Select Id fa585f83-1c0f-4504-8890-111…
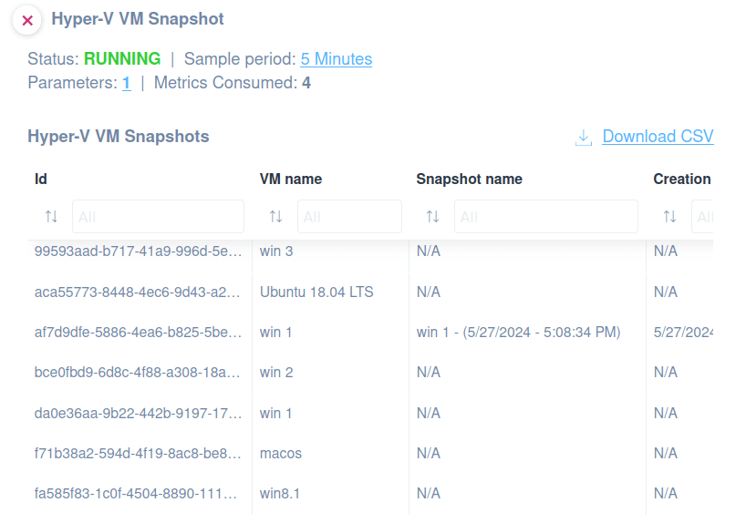This screenshot has width=736, height=523. pos(136,494)
